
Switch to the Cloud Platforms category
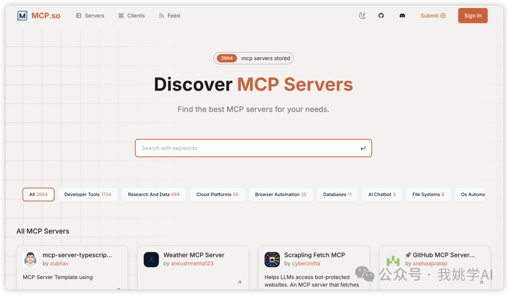217,194
